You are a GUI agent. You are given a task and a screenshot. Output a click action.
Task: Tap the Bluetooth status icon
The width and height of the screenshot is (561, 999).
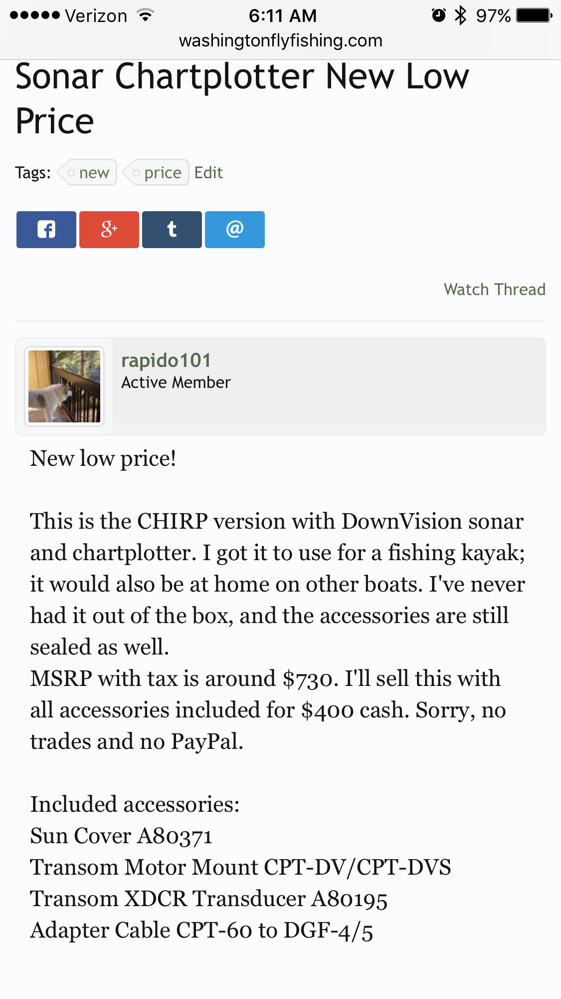pyautogui.click(x=460, y=15)
